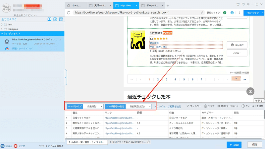This screenshot has width=265, height=149.
Task: Close the データ tab
Action: click(162, 6)
